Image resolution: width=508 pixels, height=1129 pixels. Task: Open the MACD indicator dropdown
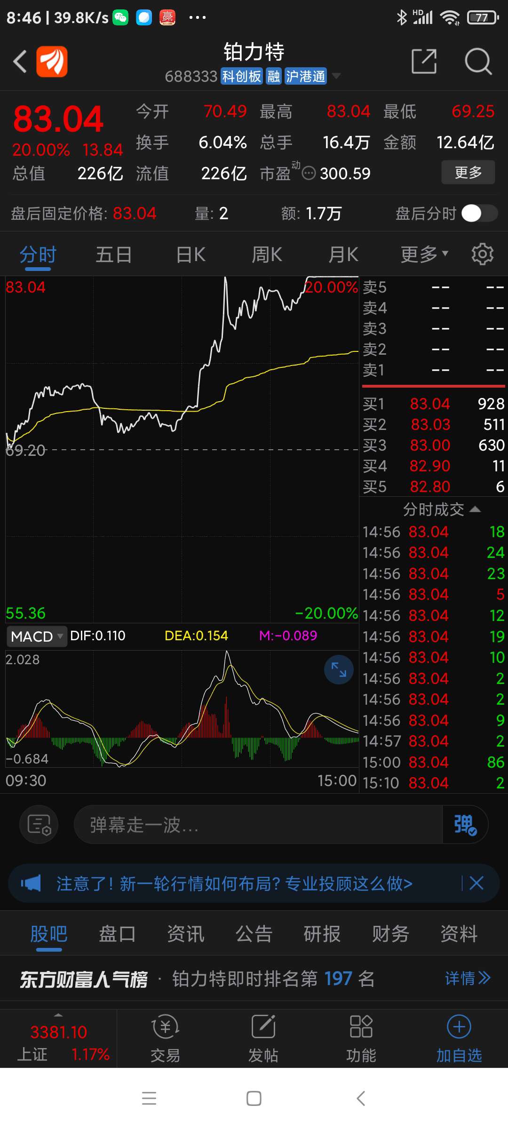[37, 636]
